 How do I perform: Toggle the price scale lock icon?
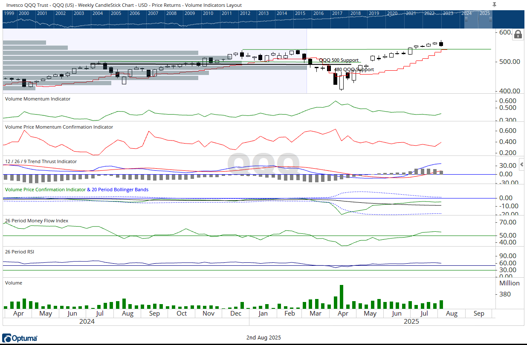518,34
